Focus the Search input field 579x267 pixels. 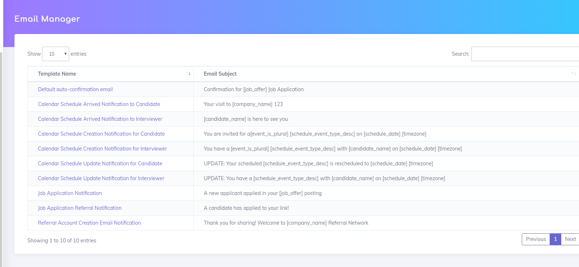tap(525, 54)
